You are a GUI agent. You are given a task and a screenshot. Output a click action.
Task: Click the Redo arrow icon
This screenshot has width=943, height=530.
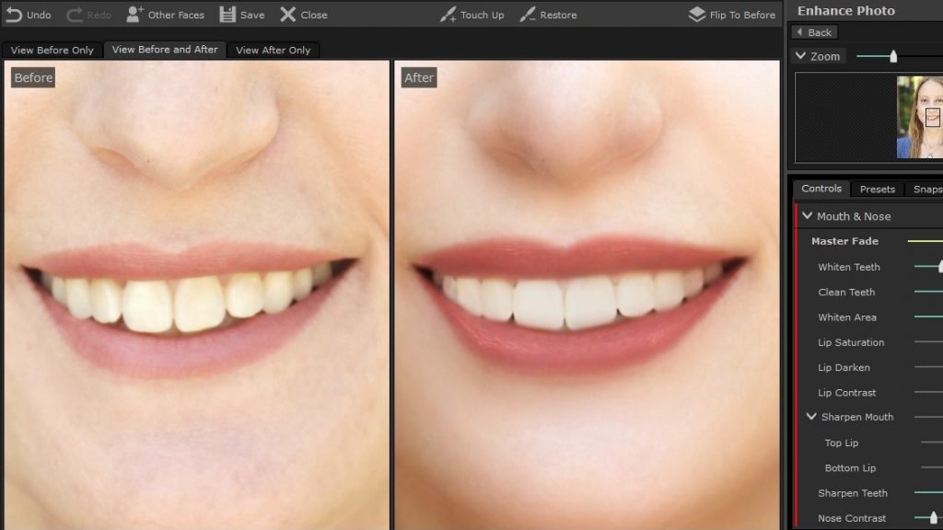click(x=75, y=15)
